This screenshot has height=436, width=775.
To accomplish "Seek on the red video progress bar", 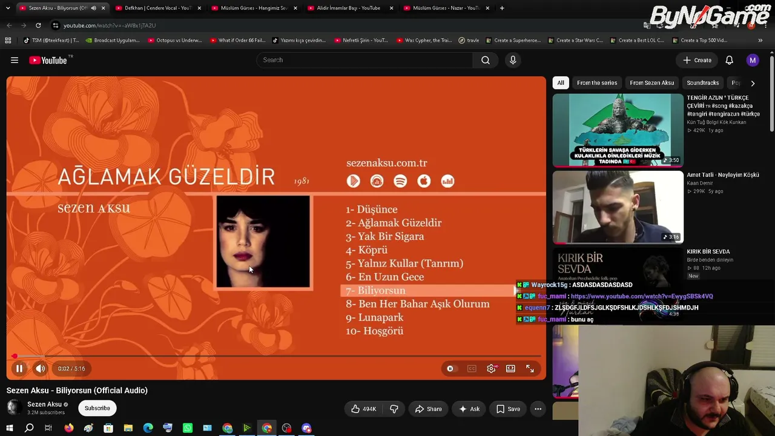I will [x=276, y=356].
